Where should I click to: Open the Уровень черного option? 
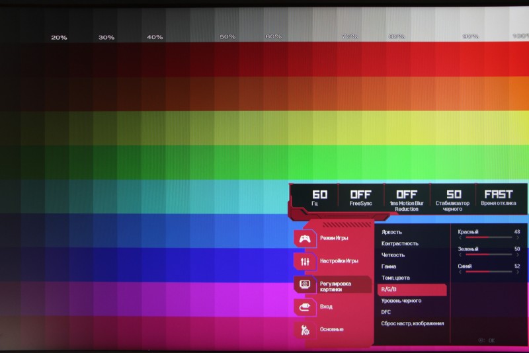coord(401,301)
